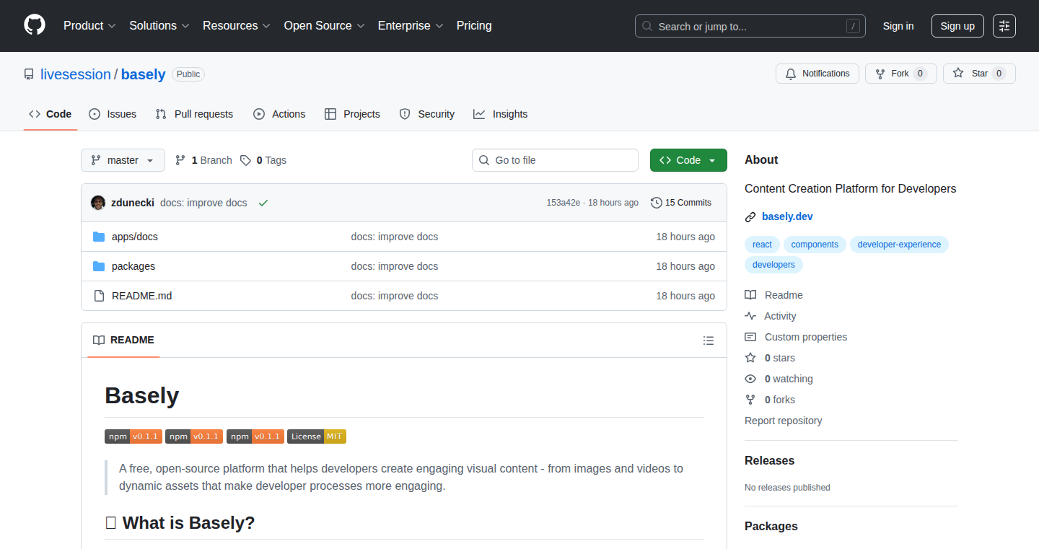Click the forks icon in About
This screenshot has width=1039, height=549.
(x=750, y=400)
